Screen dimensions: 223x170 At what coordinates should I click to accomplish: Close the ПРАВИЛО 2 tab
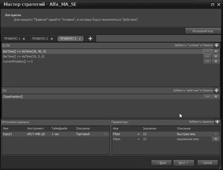pyautogui.click(x=52, y=39)
